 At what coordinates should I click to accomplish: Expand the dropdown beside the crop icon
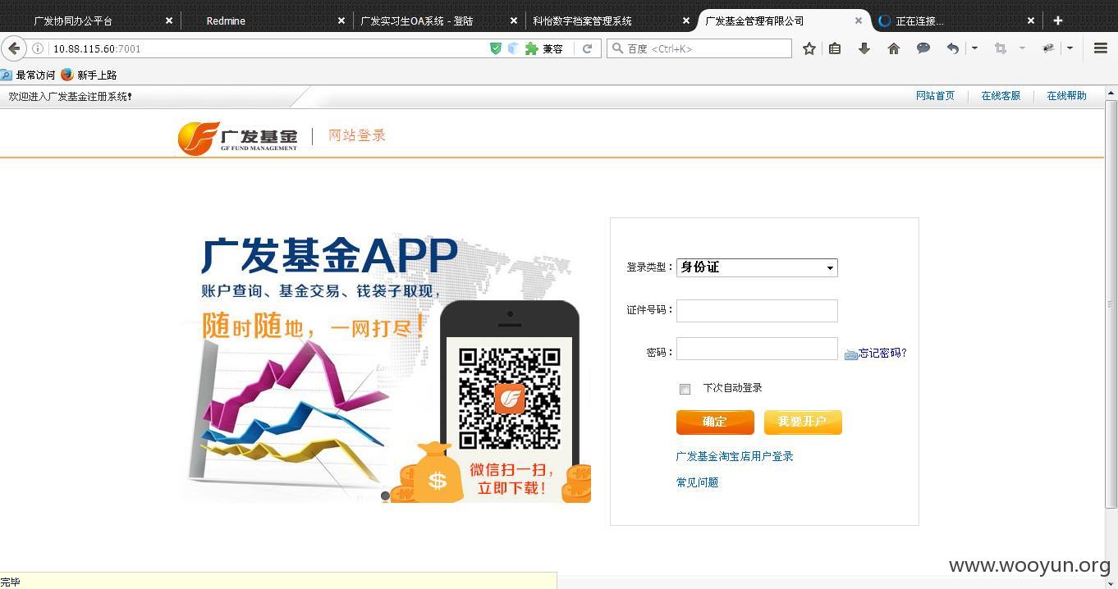1022,48
